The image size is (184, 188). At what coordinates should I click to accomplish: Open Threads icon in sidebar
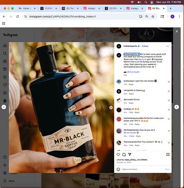5,173
